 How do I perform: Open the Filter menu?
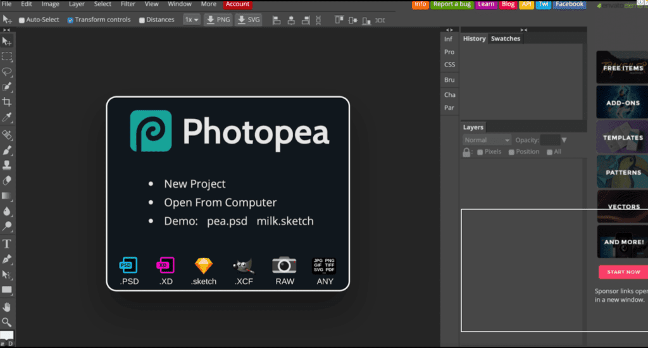pos(128,4)
